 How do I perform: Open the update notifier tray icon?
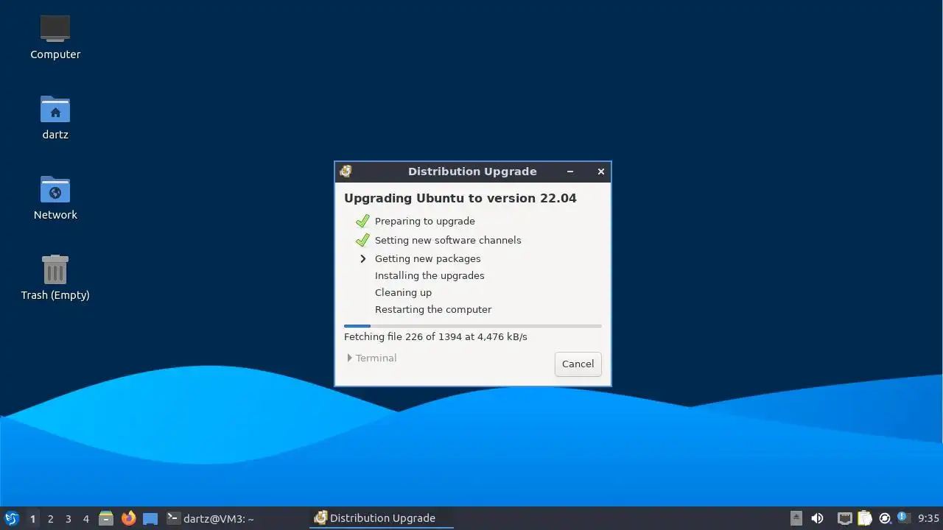pos(885,518)
